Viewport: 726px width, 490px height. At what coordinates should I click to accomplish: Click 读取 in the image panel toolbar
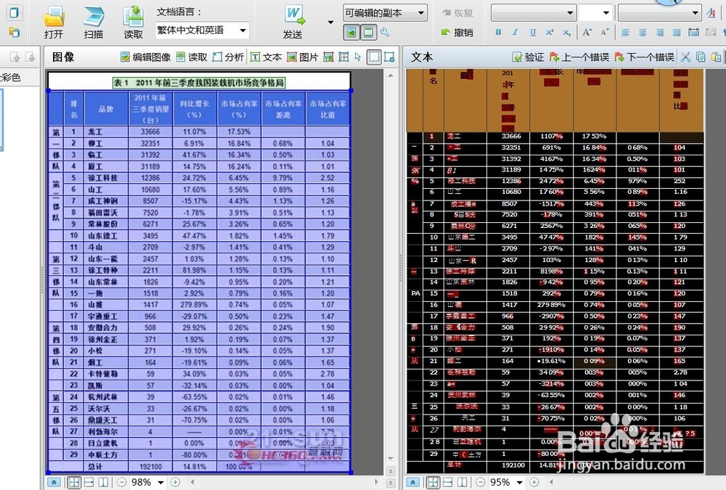[192, 57]
